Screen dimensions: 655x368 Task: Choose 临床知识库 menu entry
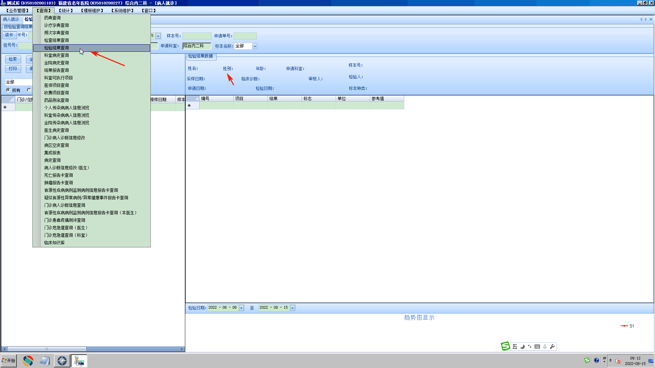(54, 243)
